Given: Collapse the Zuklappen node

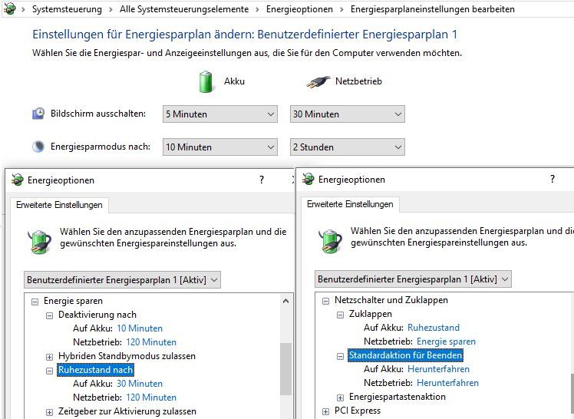Looking at the screenshot, I should 340,315.
